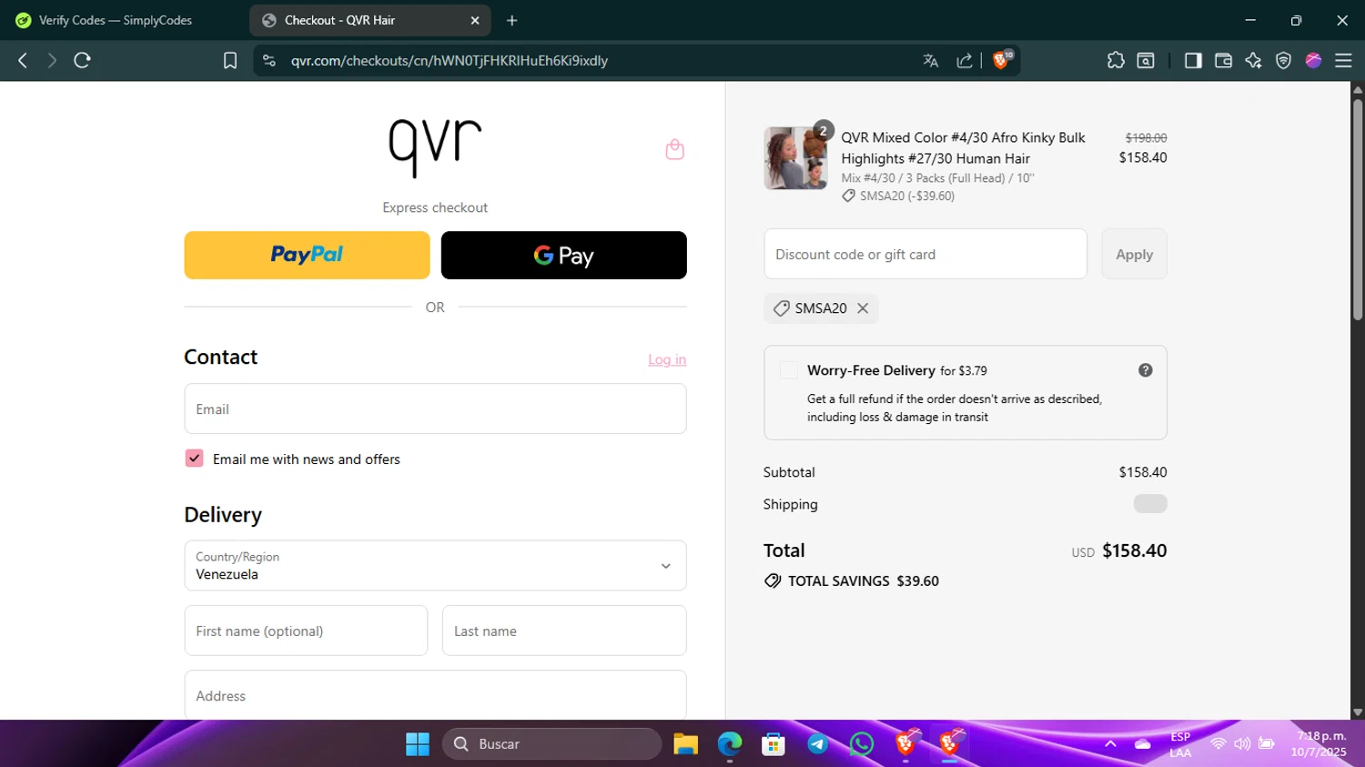The image size is (1365, 767).
Task: Go forward with the browser forward arrow
Action: [52, 60]
